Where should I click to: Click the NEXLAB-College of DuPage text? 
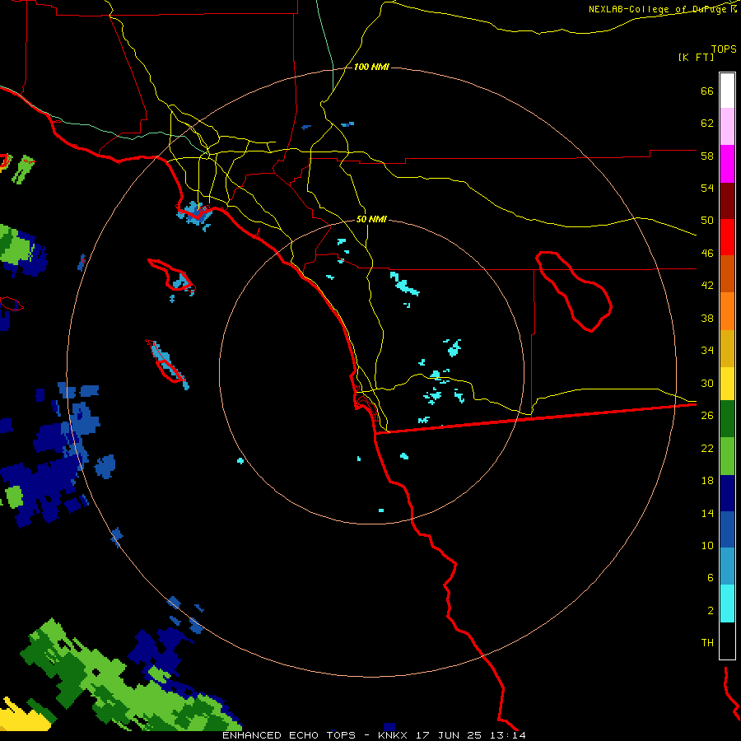657,9
